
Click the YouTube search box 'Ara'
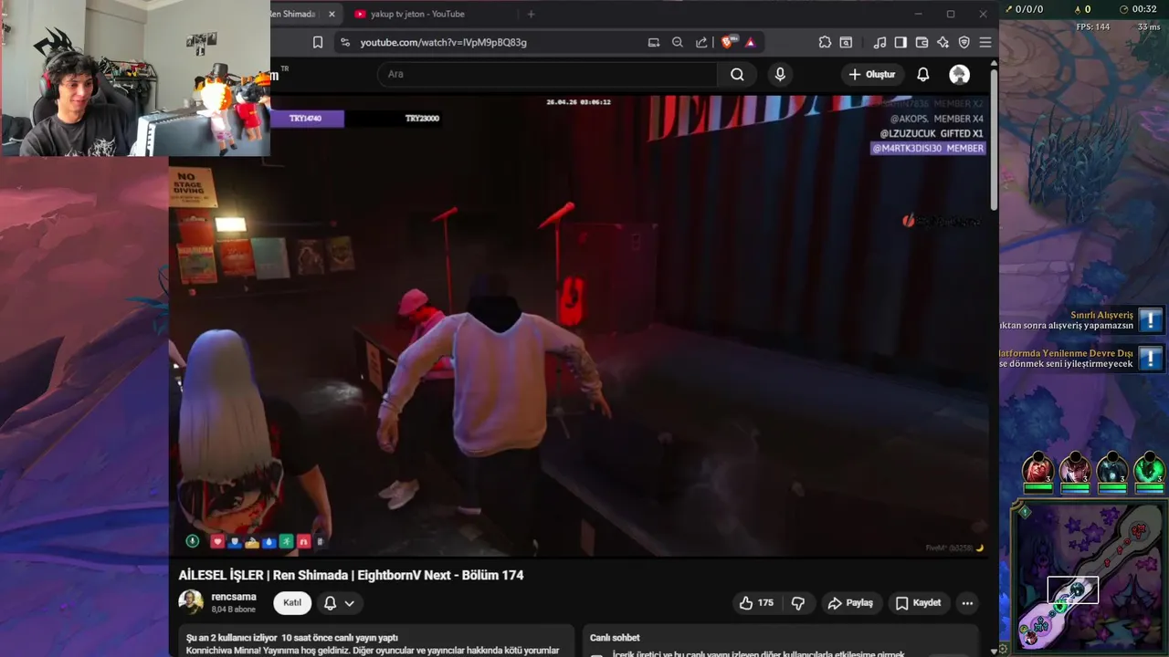pos(546,74)
